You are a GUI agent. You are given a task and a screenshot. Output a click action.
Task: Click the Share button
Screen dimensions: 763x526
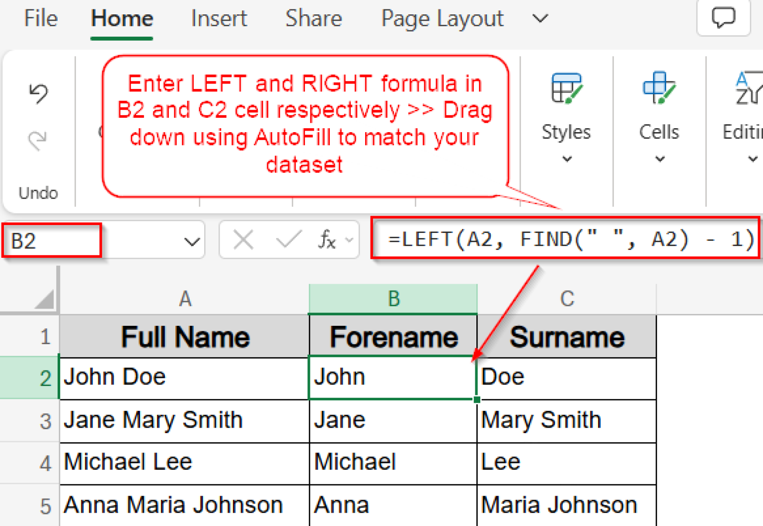click(313, 18)
